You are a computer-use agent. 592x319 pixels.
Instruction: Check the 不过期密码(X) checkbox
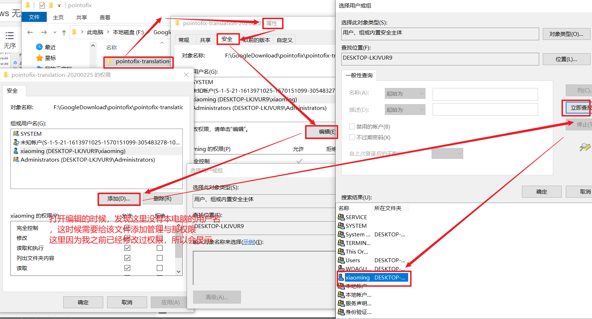tap(352, 137)
